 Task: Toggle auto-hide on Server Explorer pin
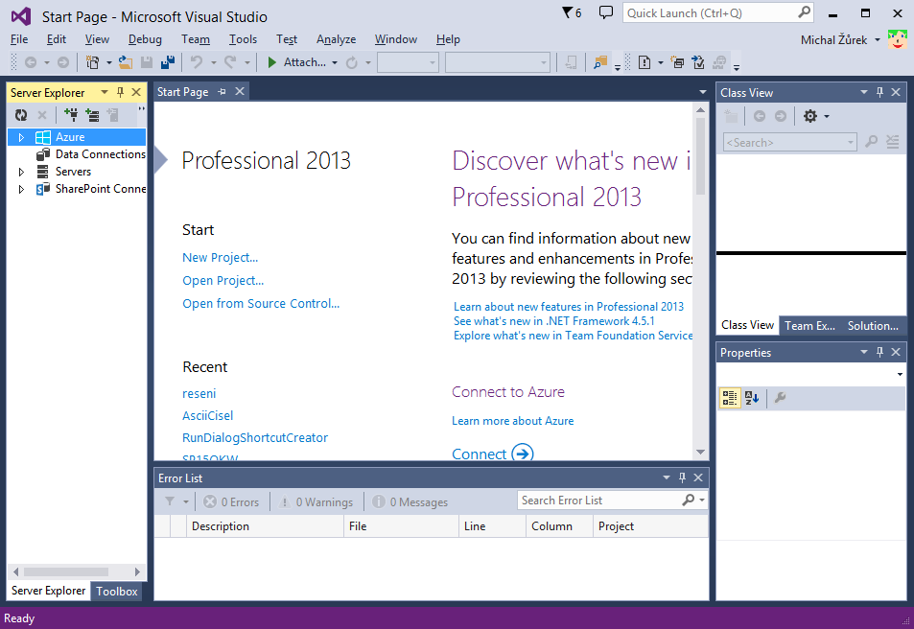[121, 92]
